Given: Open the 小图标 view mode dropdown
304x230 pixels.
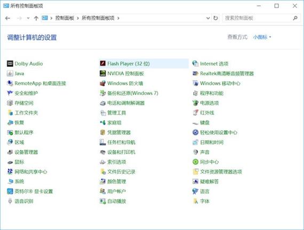Looking at the screenshot, I should click(x=262, y=37).
